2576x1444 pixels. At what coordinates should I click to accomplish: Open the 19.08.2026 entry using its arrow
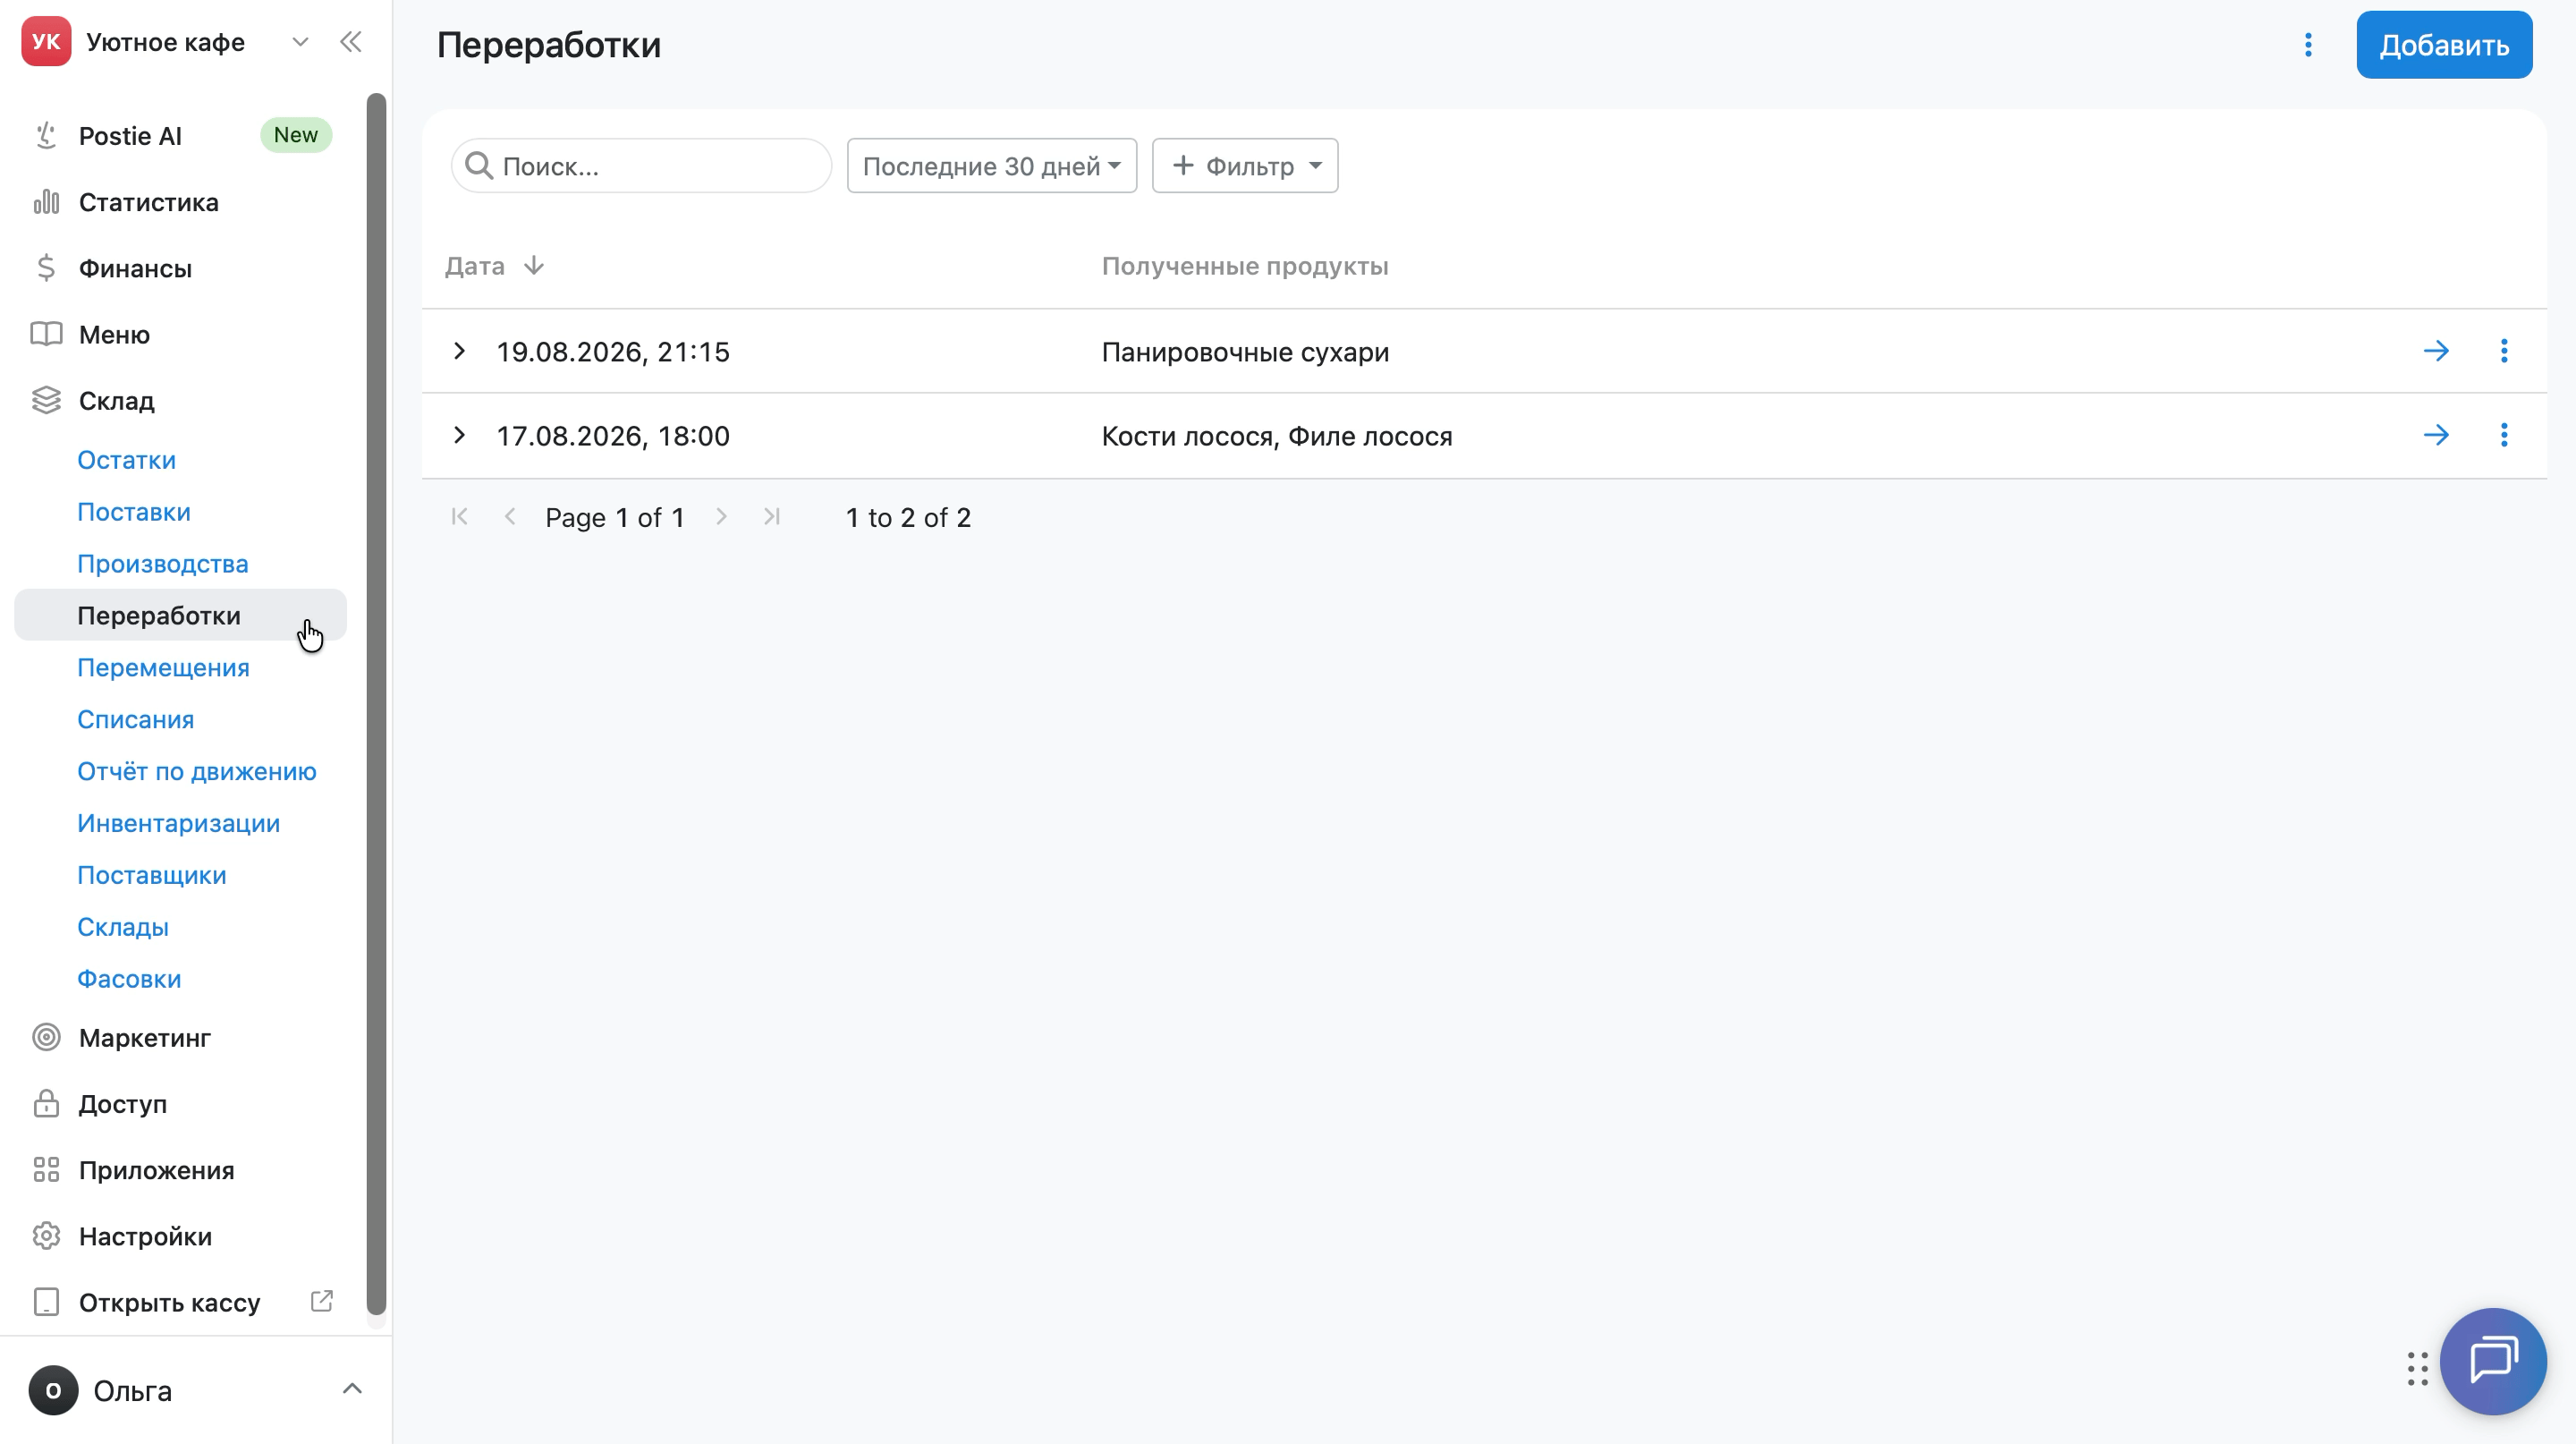pos(2436,351)
